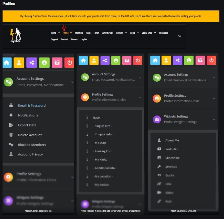Toggle Profile Settings chevron in the middle panel

coord(140,97)
